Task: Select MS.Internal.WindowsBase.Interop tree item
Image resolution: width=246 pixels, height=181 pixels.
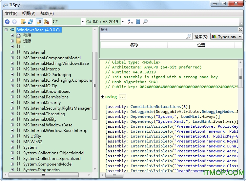Action: [x=55, y=130]
